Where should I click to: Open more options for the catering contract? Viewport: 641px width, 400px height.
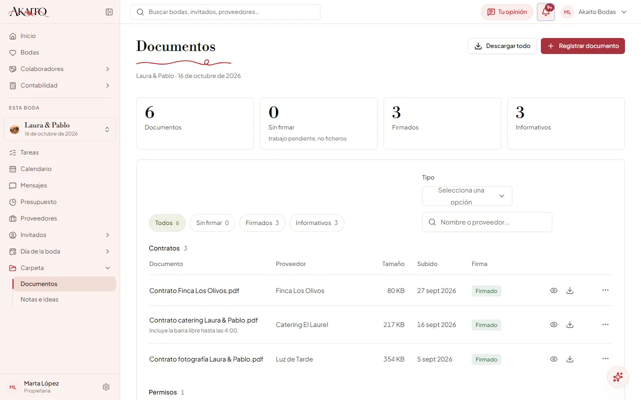(x=605, y=324)
